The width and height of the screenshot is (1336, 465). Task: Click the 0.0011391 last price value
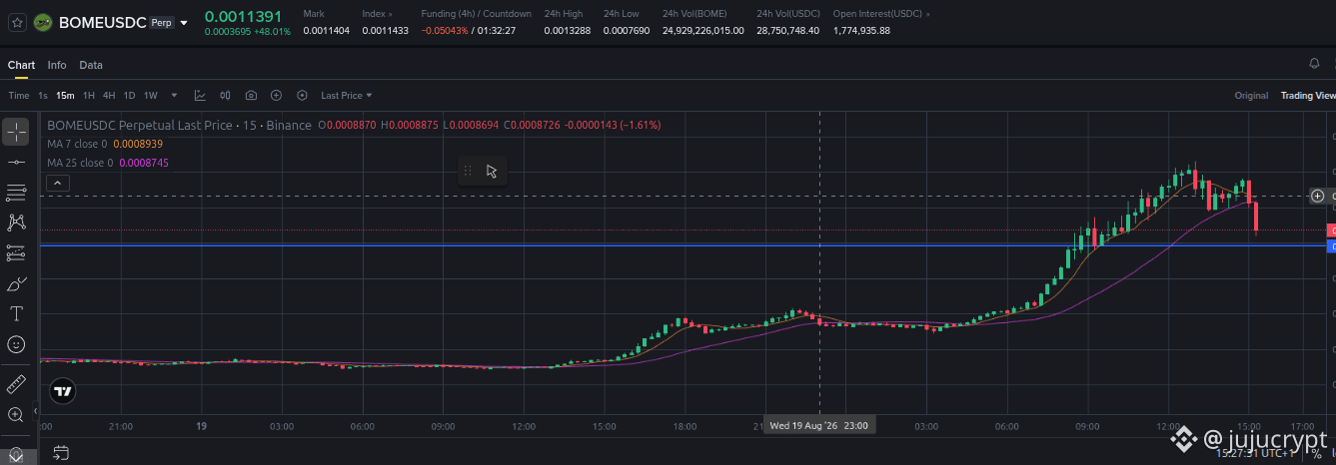pyautogui.click(x=243, y=16)
